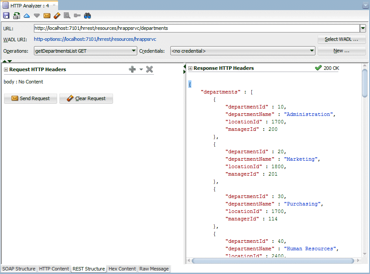The width and height of the screenshot is (370, 274).
Task: Switch to the Raw Message tab
Action: point(154,269)
